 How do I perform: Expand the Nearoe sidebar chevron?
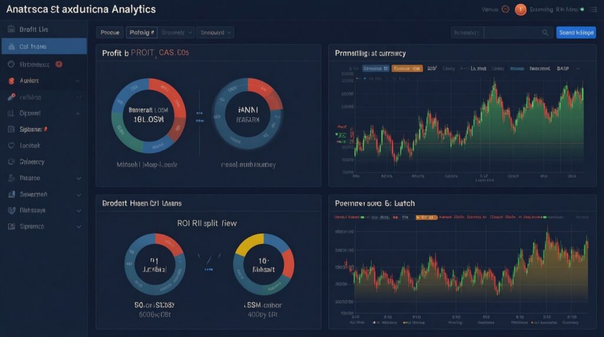78,178
